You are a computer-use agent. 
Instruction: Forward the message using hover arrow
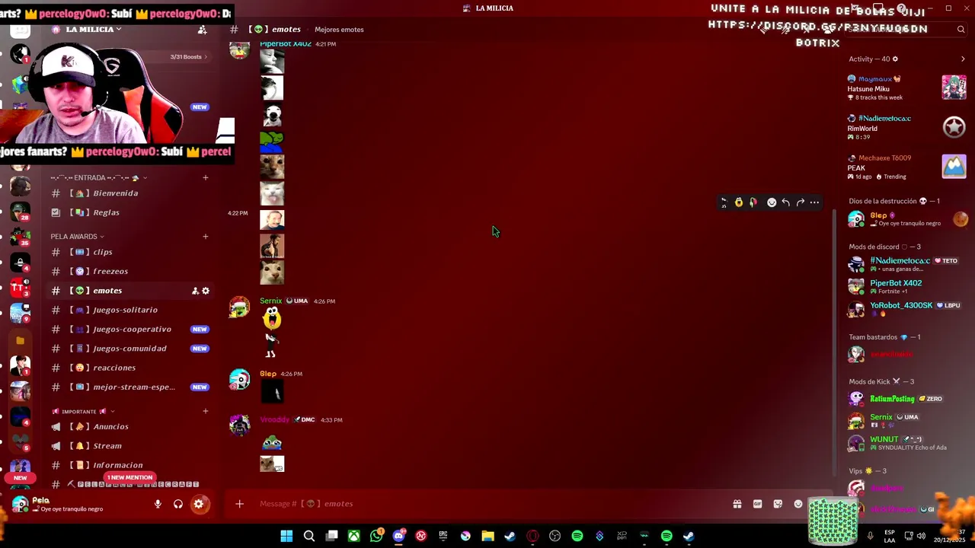pos(801,202)
